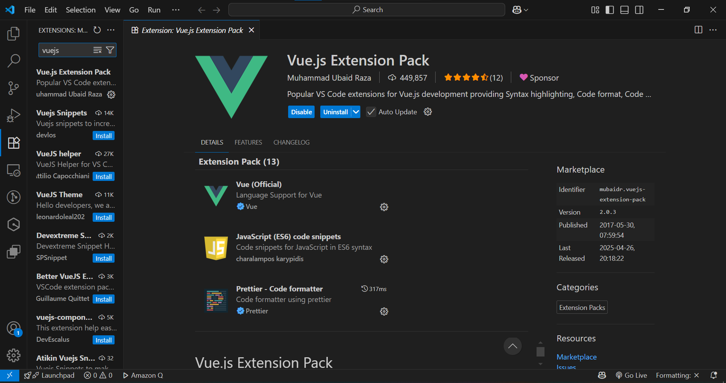Image resolution: width=726 pixels, height=383 pixels.
Task: Refresh the extensions list
Action: point(97,30)
